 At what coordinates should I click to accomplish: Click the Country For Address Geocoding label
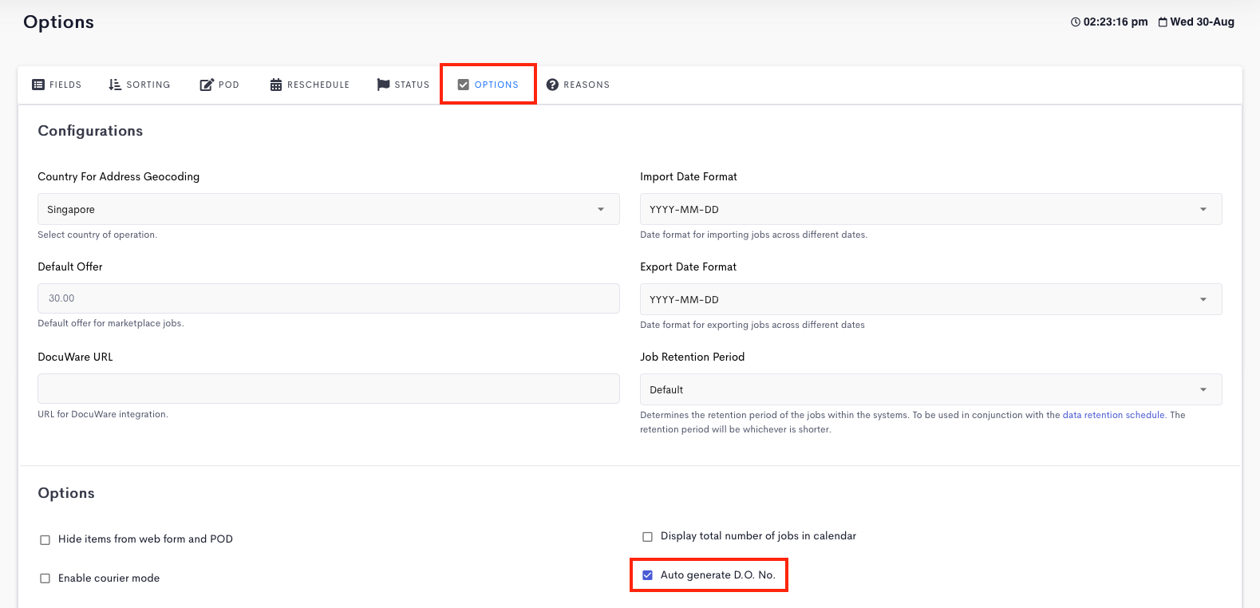(119, 176)
